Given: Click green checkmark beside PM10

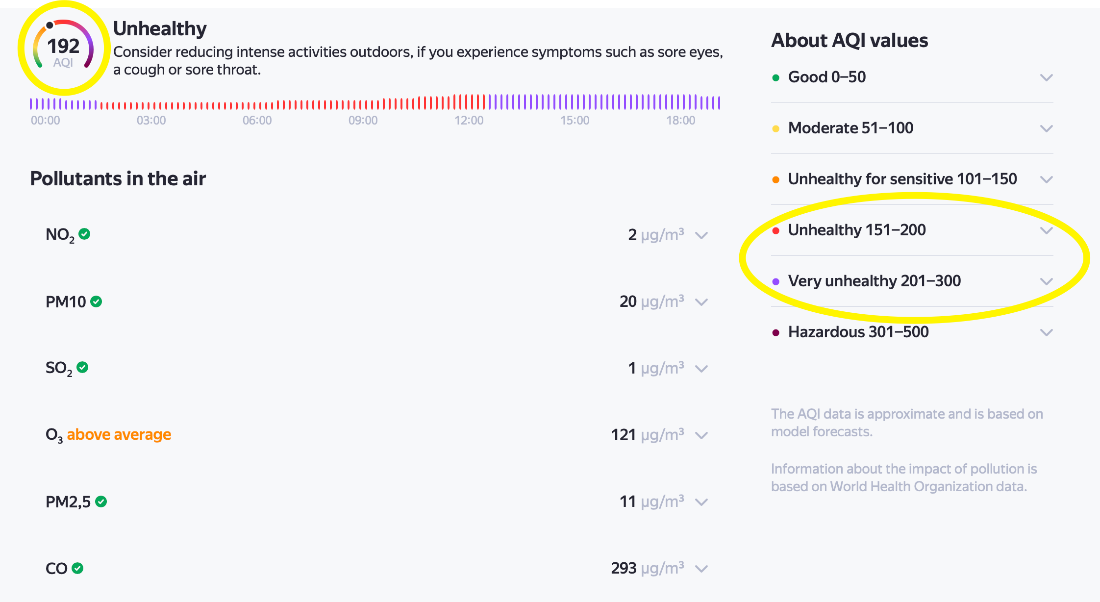Looking at the screenshot, I should point(97,301).
